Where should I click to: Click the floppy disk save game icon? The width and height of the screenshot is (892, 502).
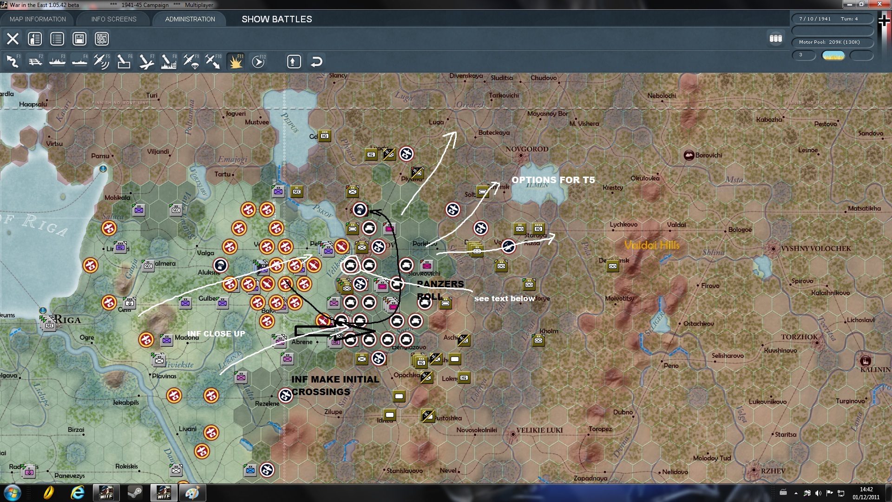click(79, 39)
